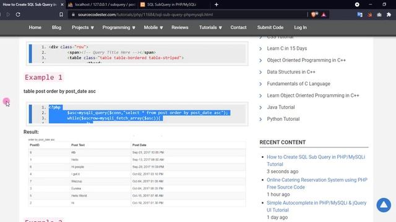
Task: Click the translate extension icon
Action: point(360,15)
